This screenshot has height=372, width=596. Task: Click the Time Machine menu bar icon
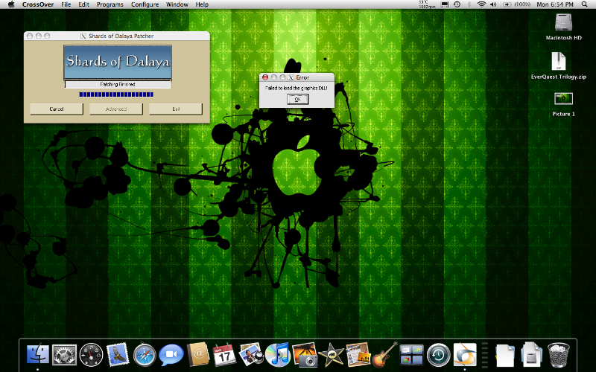tap(457, 4)
